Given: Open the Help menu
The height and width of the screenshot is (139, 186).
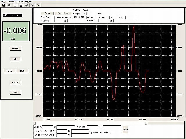Looking at the screenshot, I should [28, 2].
